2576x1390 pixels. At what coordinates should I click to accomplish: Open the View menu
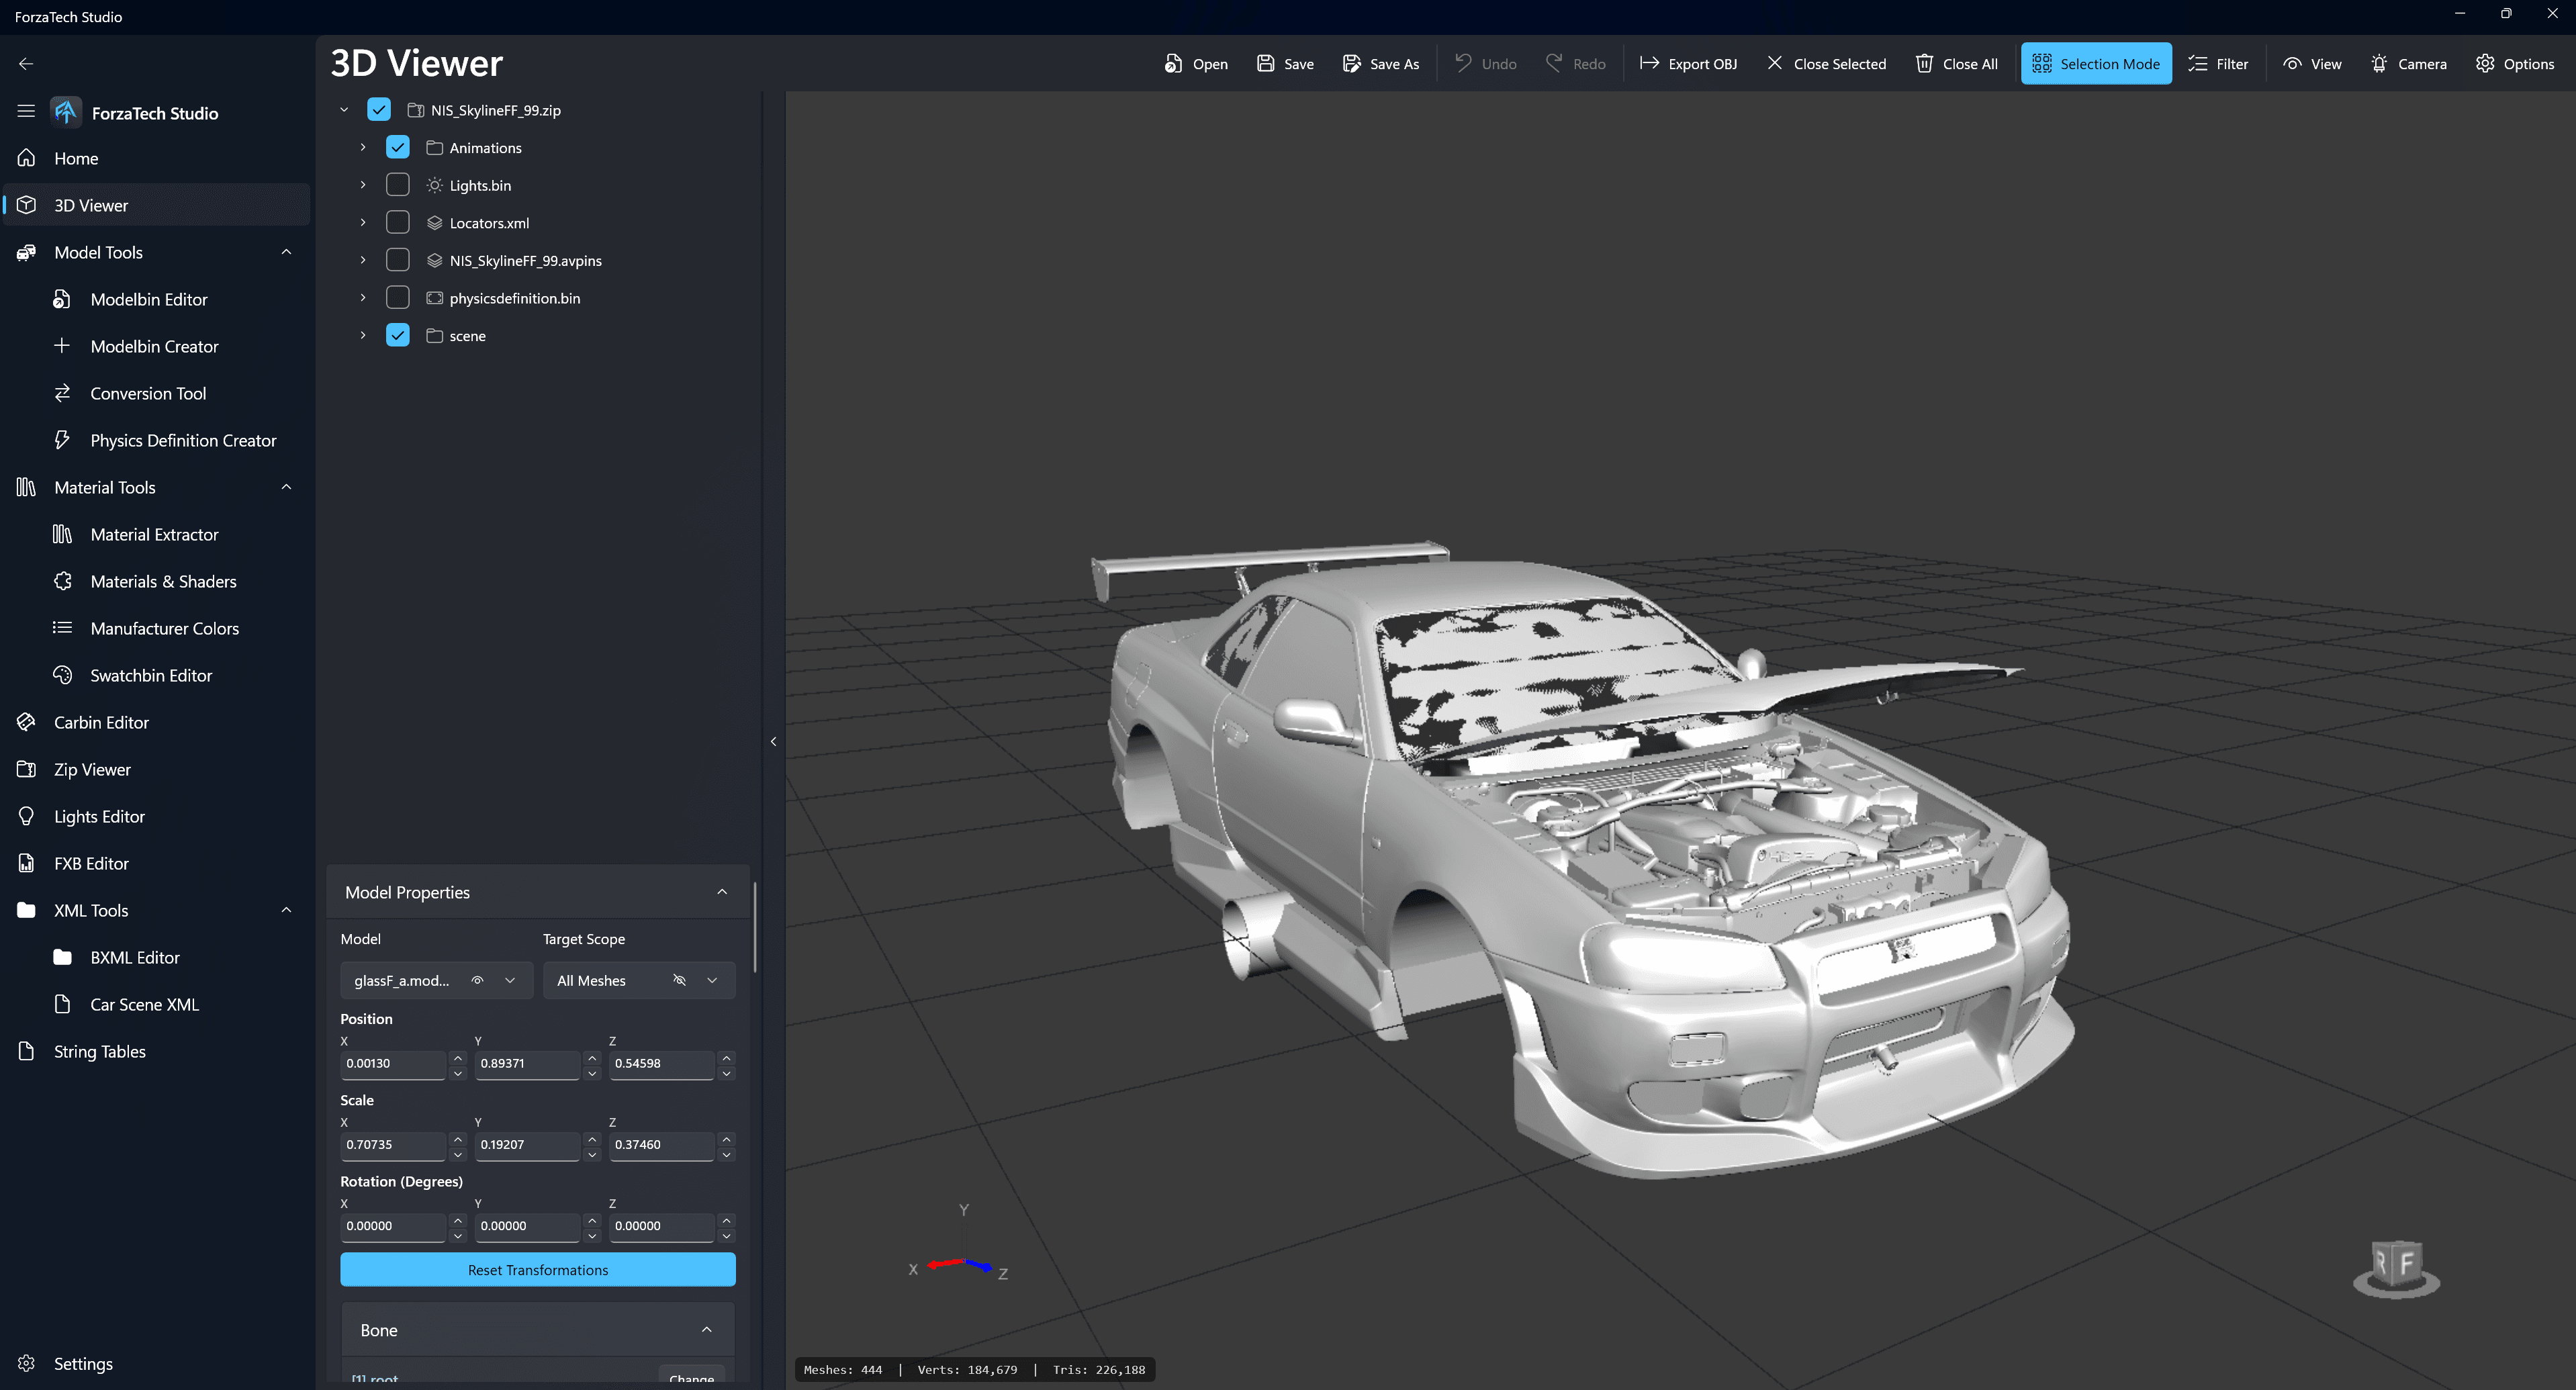[2312, 64]
